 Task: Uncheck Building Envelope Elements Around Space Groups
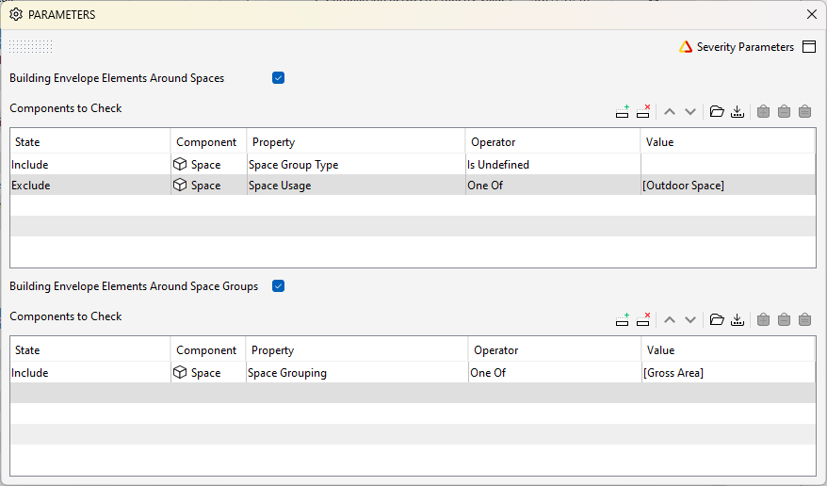point(278,286)
